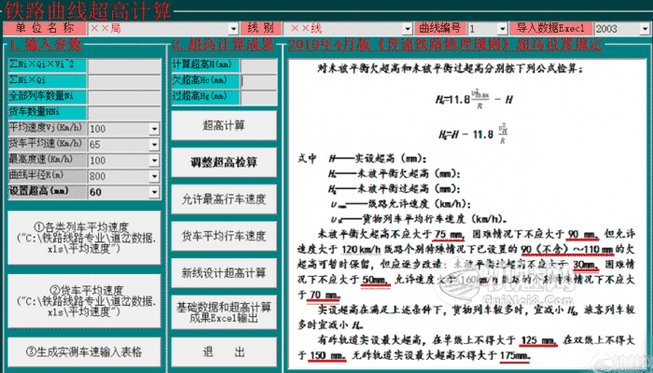Viewport: 653px width, 373px height.
Task: Click the 2.超高计算成果 section heading
Action: (x=224, y=45)
